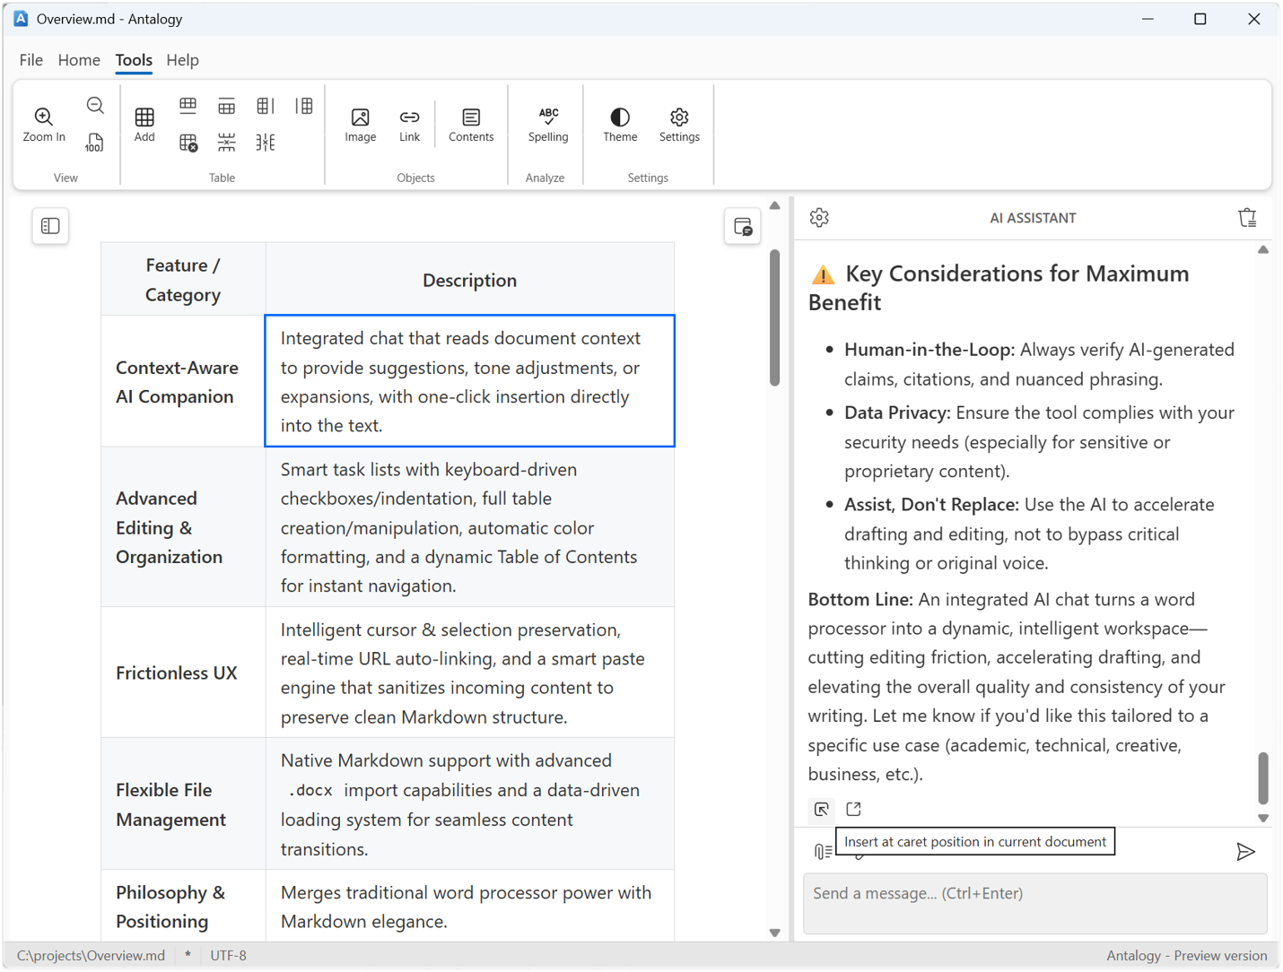This screenshot has height=972, width=1283.
Task: Insert table of Contents
Action: point(471,125)
